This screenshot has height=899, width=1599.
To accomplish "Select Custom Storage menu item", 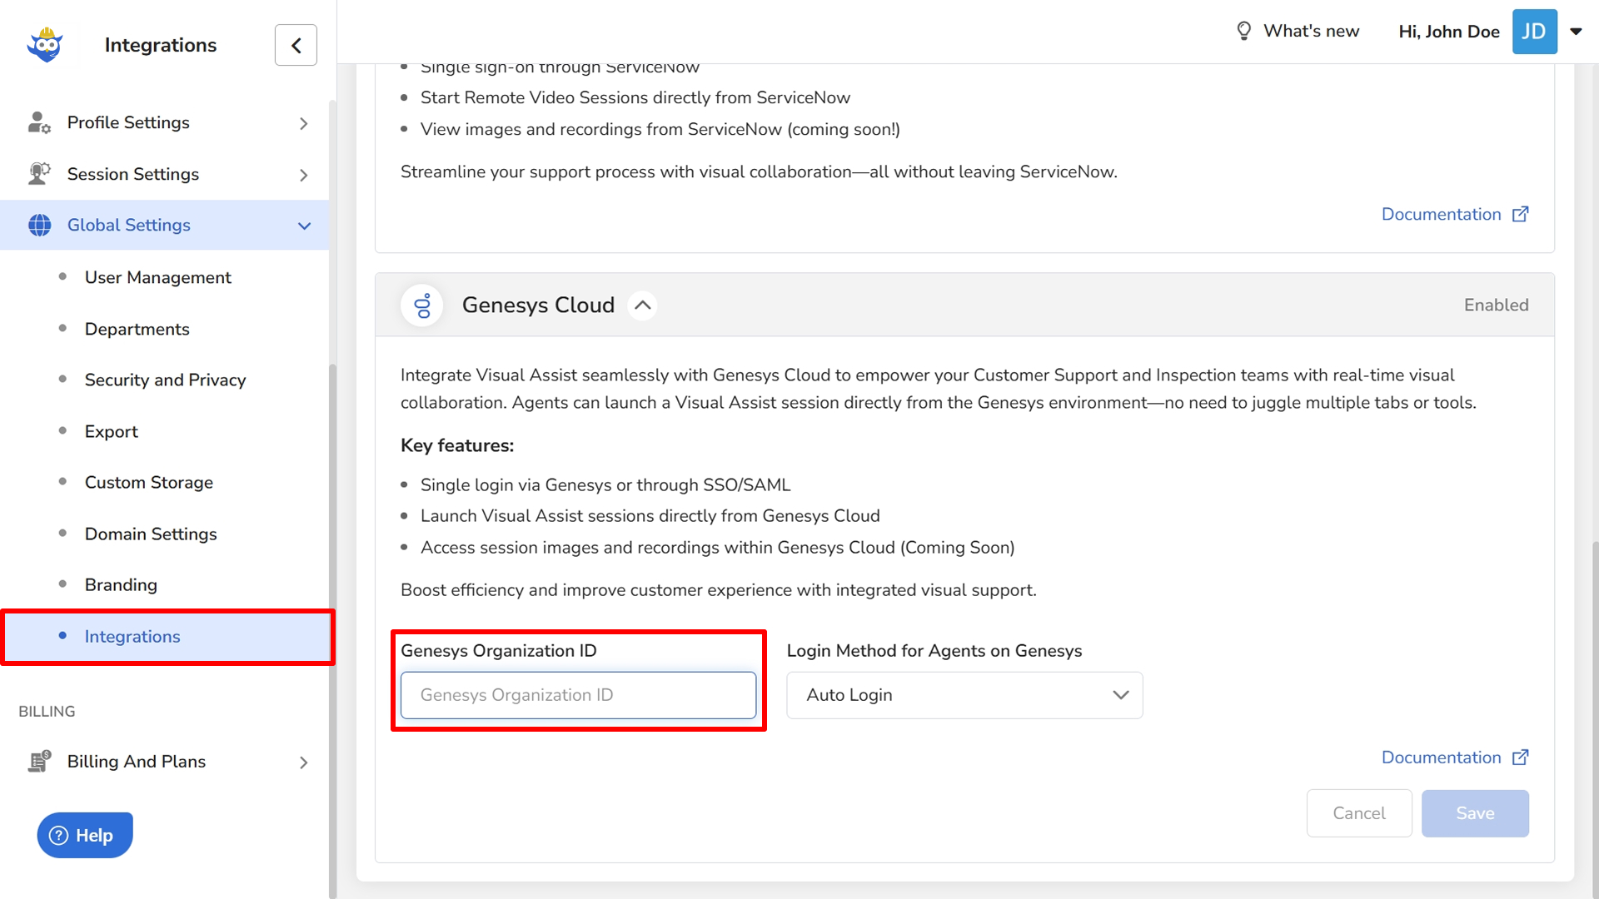I will (x=148, y=483).
